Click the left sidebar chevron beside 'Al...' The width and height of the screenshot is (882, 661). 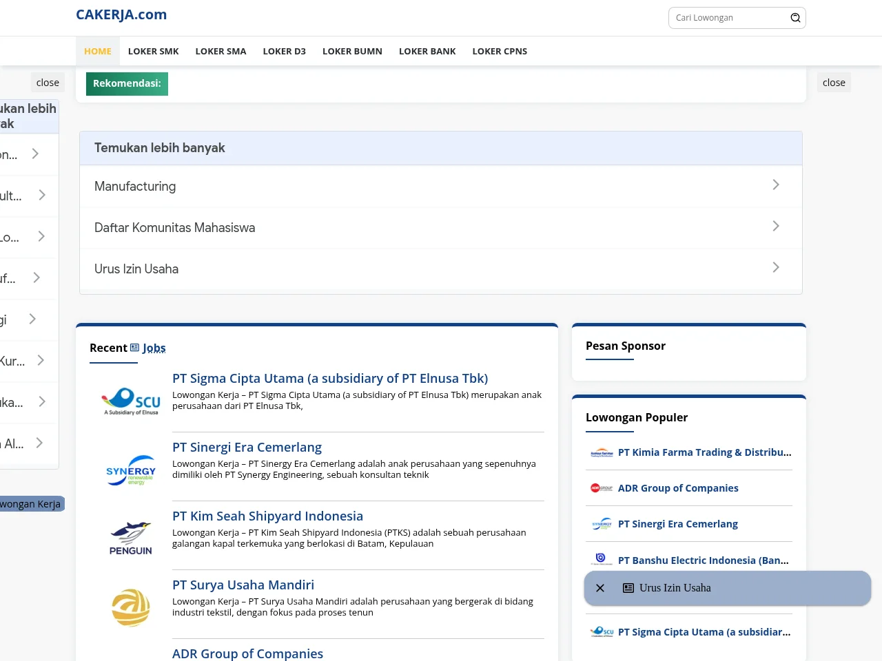[39, 443]
